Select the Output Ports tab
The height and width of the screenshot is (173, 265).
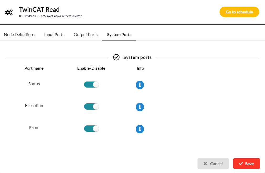(86, 34)
